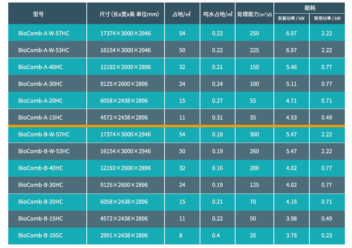352x248 pixels.
Task: Select model BioComb-B-40HC
Action: pos(41,168)
